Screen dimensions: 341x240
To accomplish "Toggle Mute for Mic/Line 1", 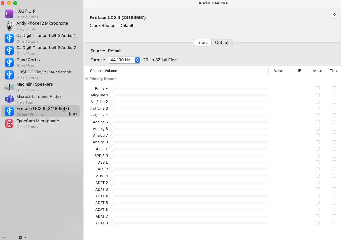I will 318,95.
